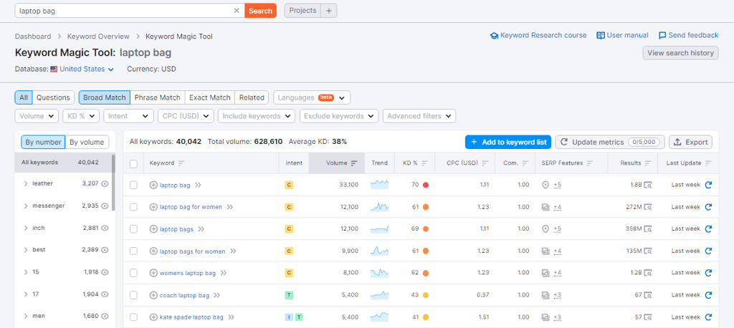Open the Include keywords dropdown

point(257,116)
